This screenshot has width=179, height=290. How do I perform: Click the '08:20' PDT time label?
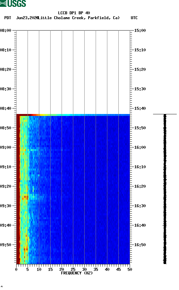click(6, 69)
